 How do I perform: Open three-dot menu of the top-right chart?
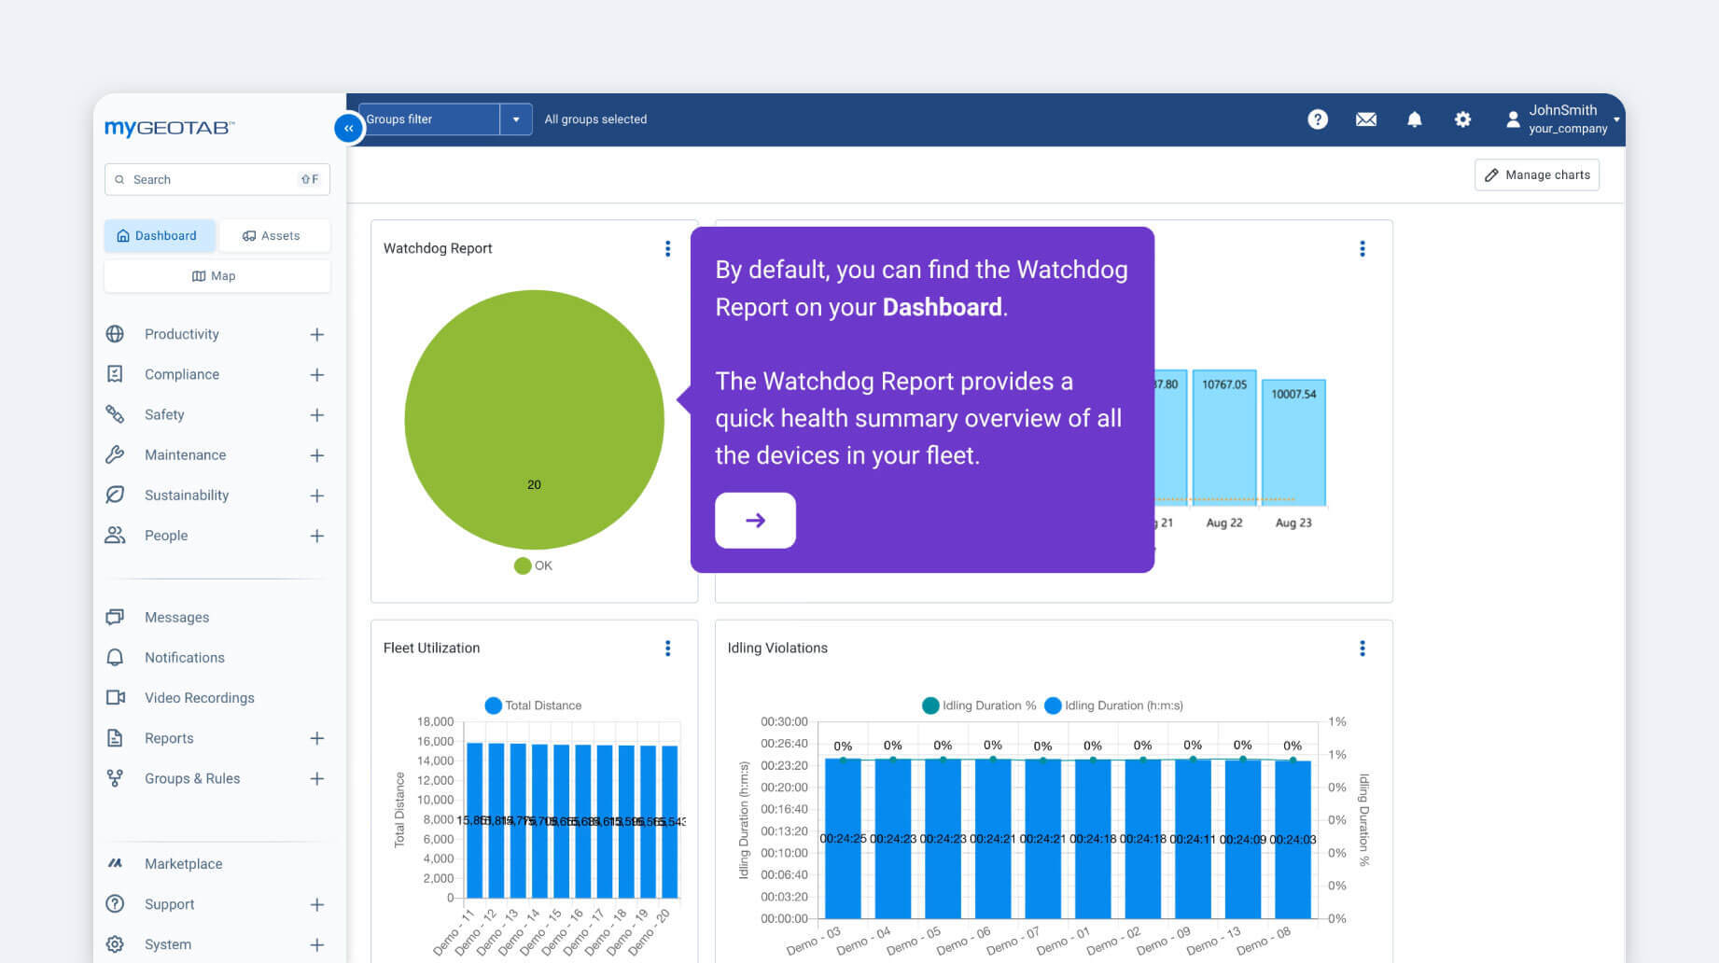[1363, 248]
